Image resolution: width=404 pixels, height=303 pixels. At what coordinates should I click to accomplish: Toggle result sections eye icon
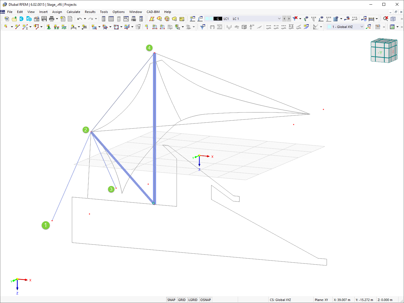(347, 19)
